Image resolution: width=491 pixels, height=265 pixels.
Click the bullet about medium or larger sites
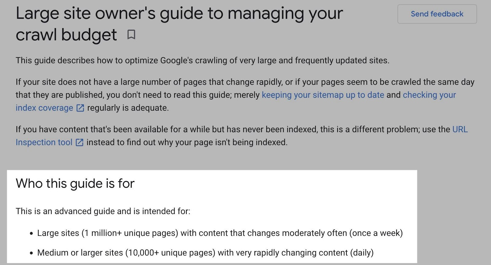pos(205,252)
